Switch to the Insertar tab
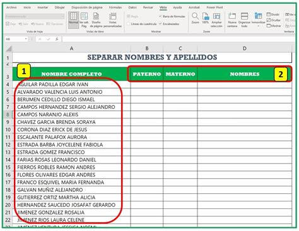The image size is (299, 231). pyautogui.click(x=43, y=8)
